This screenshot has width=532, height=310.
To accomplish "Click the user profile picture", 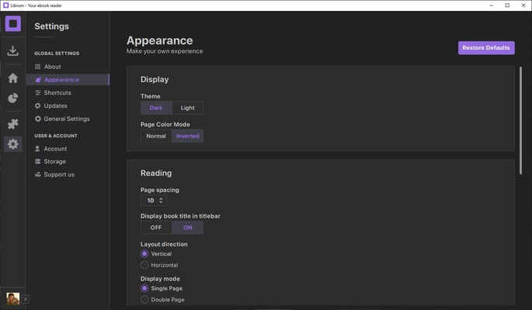I will (x=12, y=298).
